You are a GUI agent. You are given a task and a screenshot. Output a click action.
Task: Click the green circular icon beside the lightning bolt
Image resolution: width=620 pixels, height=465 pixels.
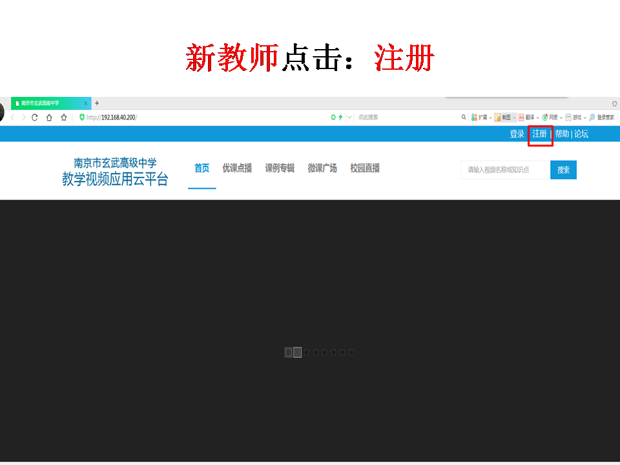click(333, 117)
